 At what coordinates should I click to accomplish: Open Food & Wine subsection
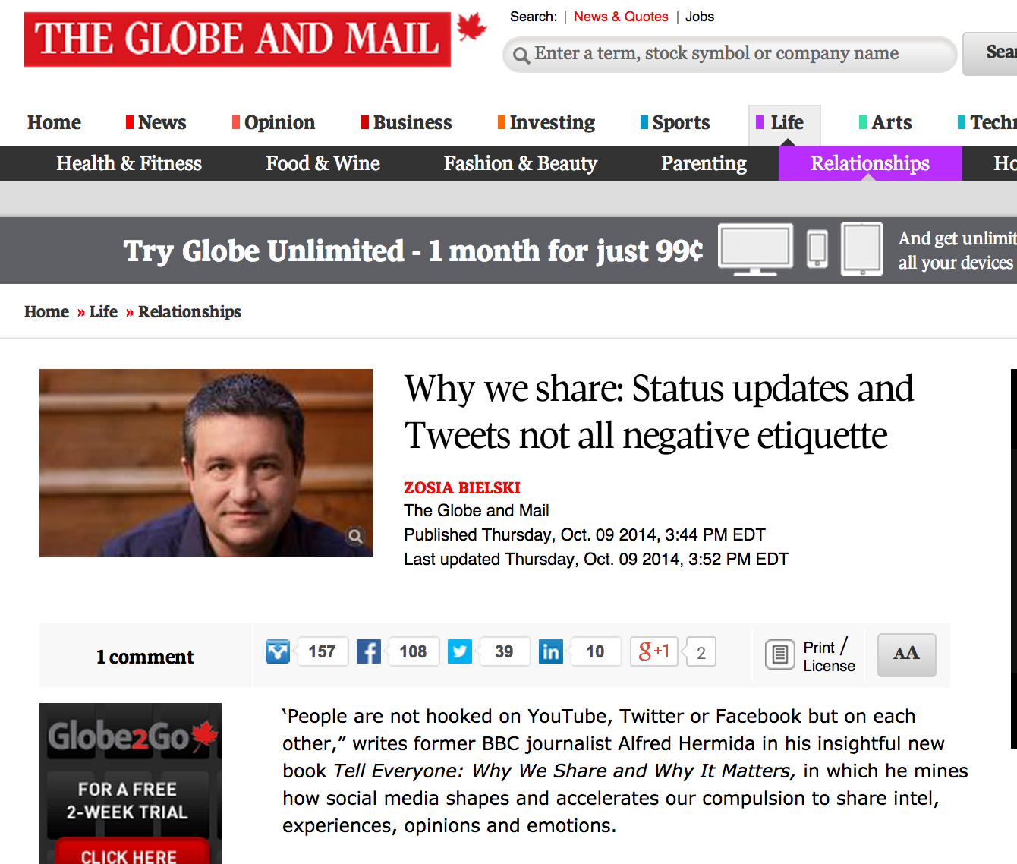[323, 163]
